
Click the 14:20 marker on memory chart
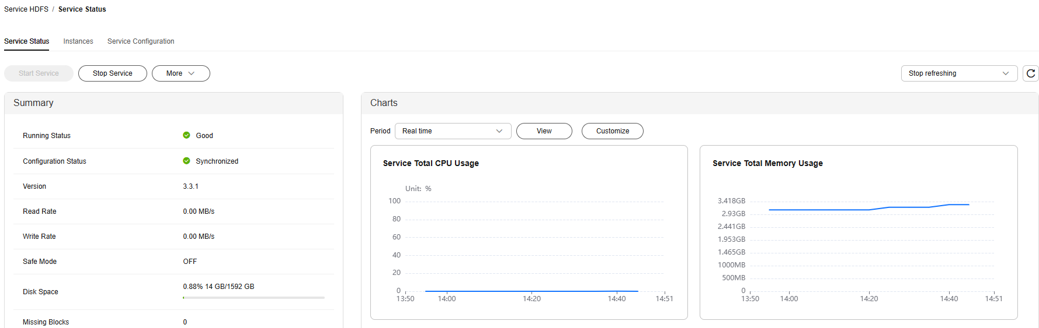(868, 298)
